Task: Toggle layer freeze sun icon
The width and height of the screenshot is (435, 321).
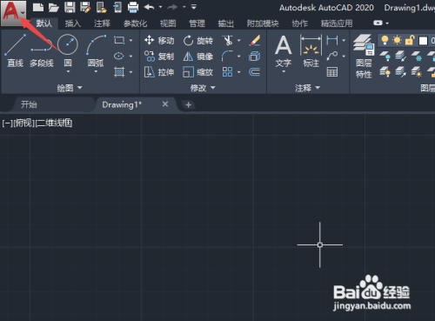Action: pyautogui.click(x=397, y=40)
